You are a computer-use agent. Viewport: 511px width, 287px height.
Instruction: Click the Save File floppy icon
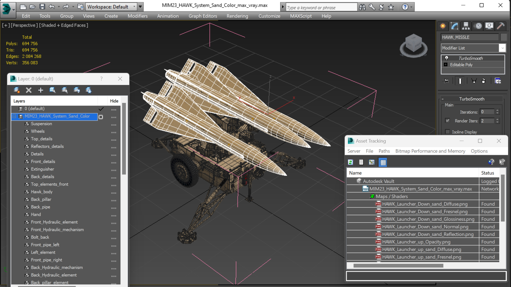[x=42, y=7]
